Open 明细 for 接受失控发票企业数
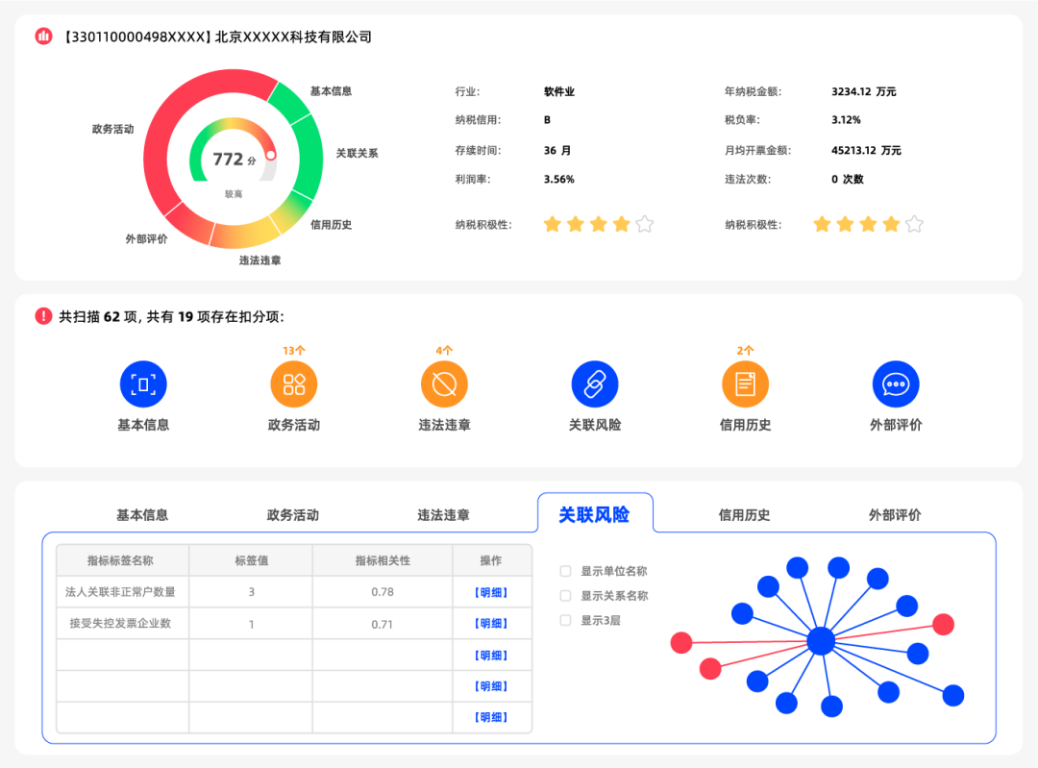This screenshot has height=768, width=1038. [491, 624]
